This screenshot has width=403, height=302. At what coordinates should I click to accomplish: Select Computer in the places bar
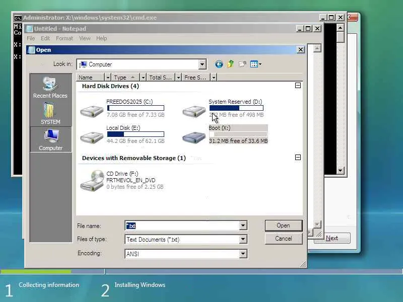[x=51, y=139]
